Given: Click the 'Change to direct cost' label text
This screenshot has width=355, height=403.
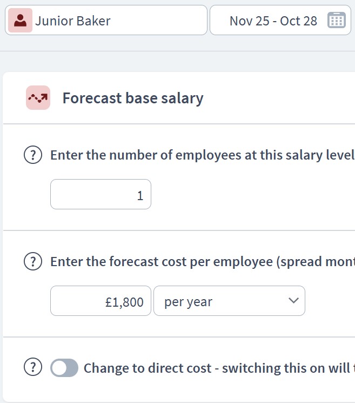Looking at the screenshot, I should tap(216, 368).
